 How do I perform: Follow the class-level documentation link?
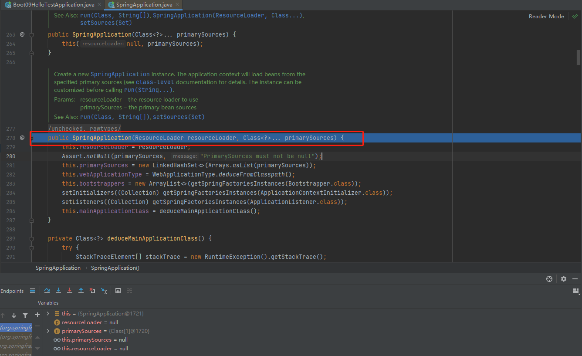[155, 82]
